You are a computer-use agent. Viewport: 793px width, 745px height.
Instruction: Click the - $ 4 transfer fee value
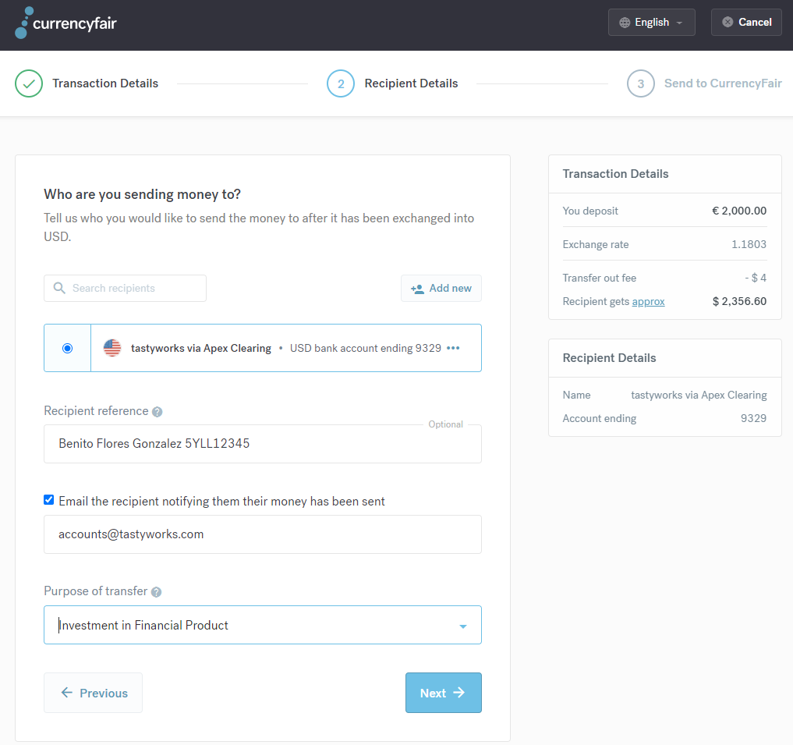click(x=756, y=278)
